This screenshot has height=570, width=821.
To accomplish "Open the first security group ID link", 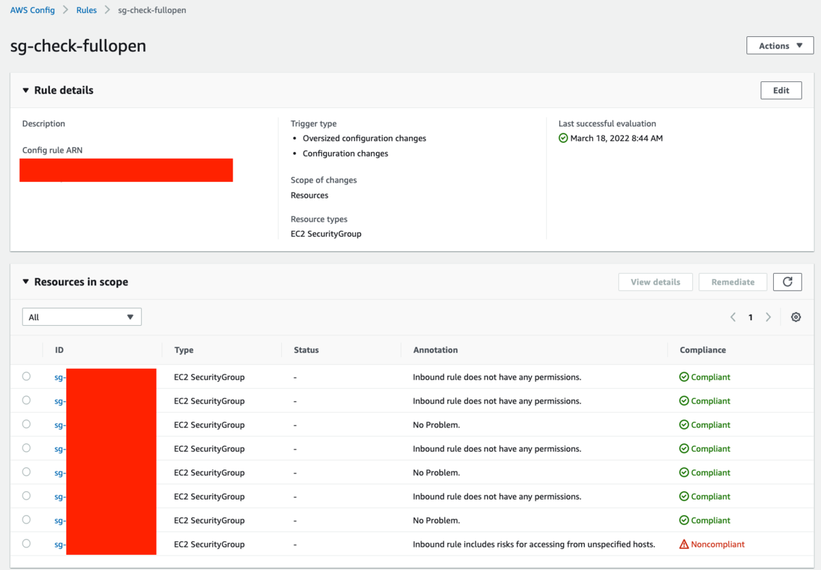I will coord(60,377).
